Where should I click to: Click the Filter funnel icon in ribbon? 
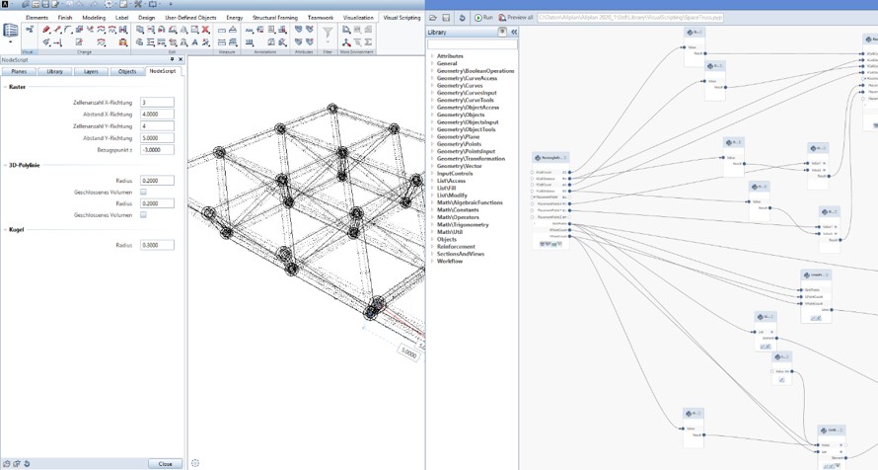click(x=328, y=34)
